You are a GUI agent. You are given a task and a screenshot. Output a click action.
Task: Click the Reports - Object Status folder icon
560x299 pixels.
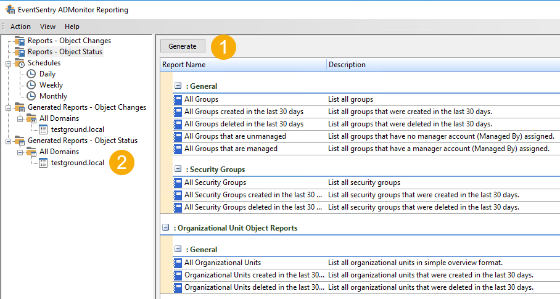coord(20,52)
